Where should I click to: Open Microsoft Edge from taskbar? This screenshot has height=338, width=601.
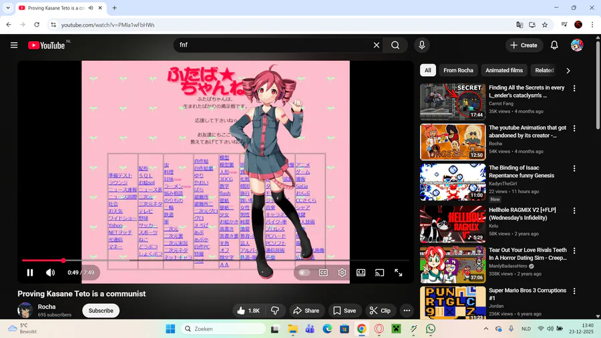[x=327, y=329]
